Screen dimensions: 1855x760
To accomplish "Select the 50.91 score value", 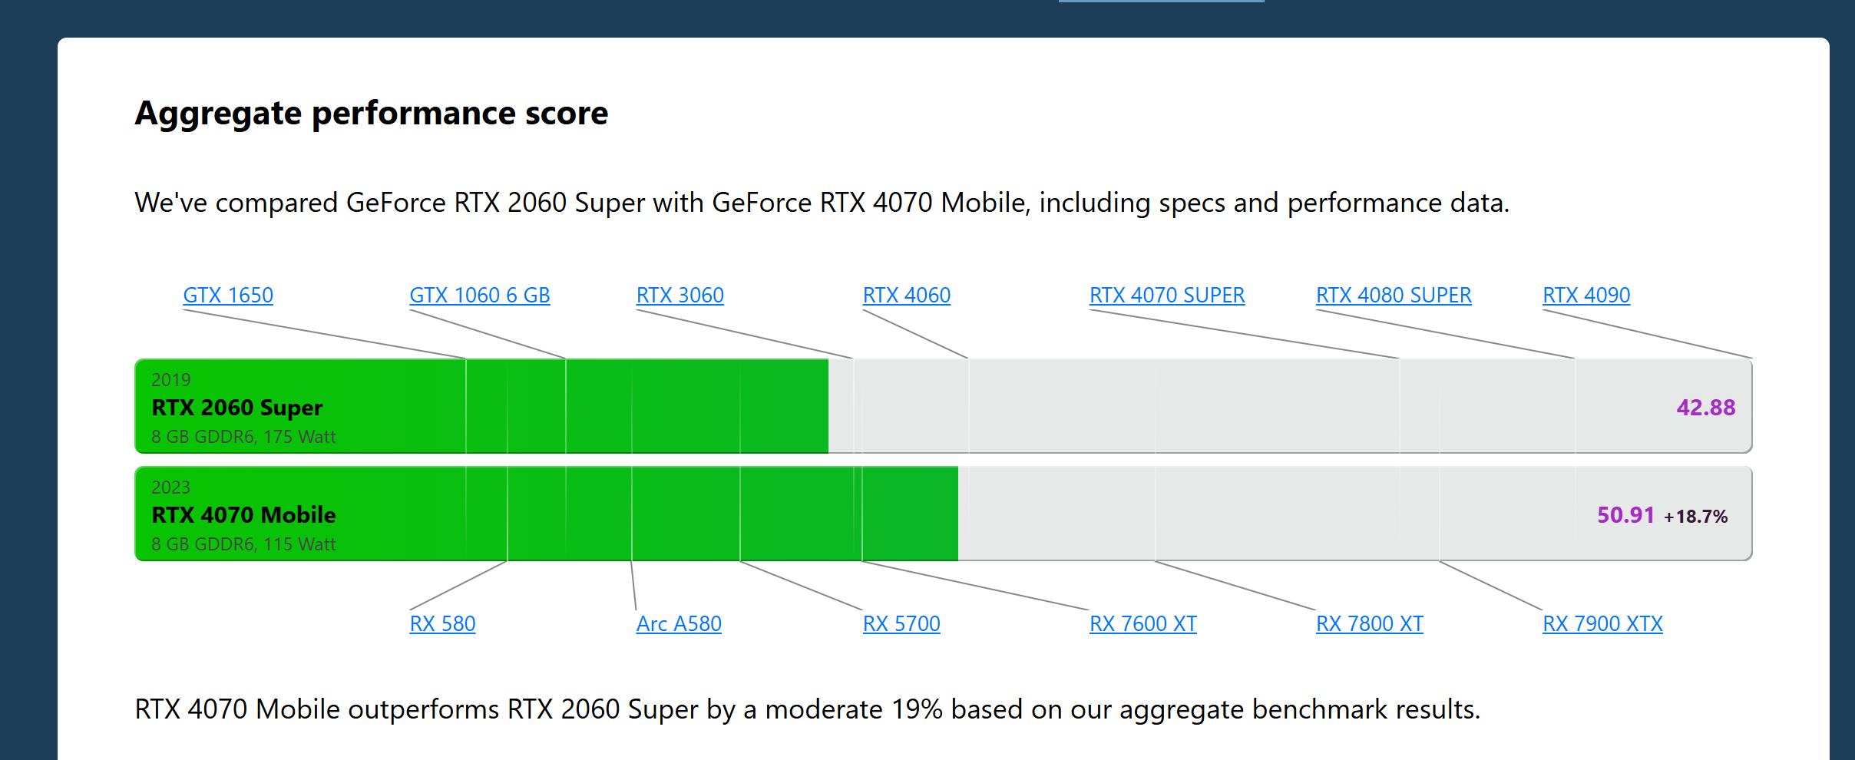I will pos(1625,515).
